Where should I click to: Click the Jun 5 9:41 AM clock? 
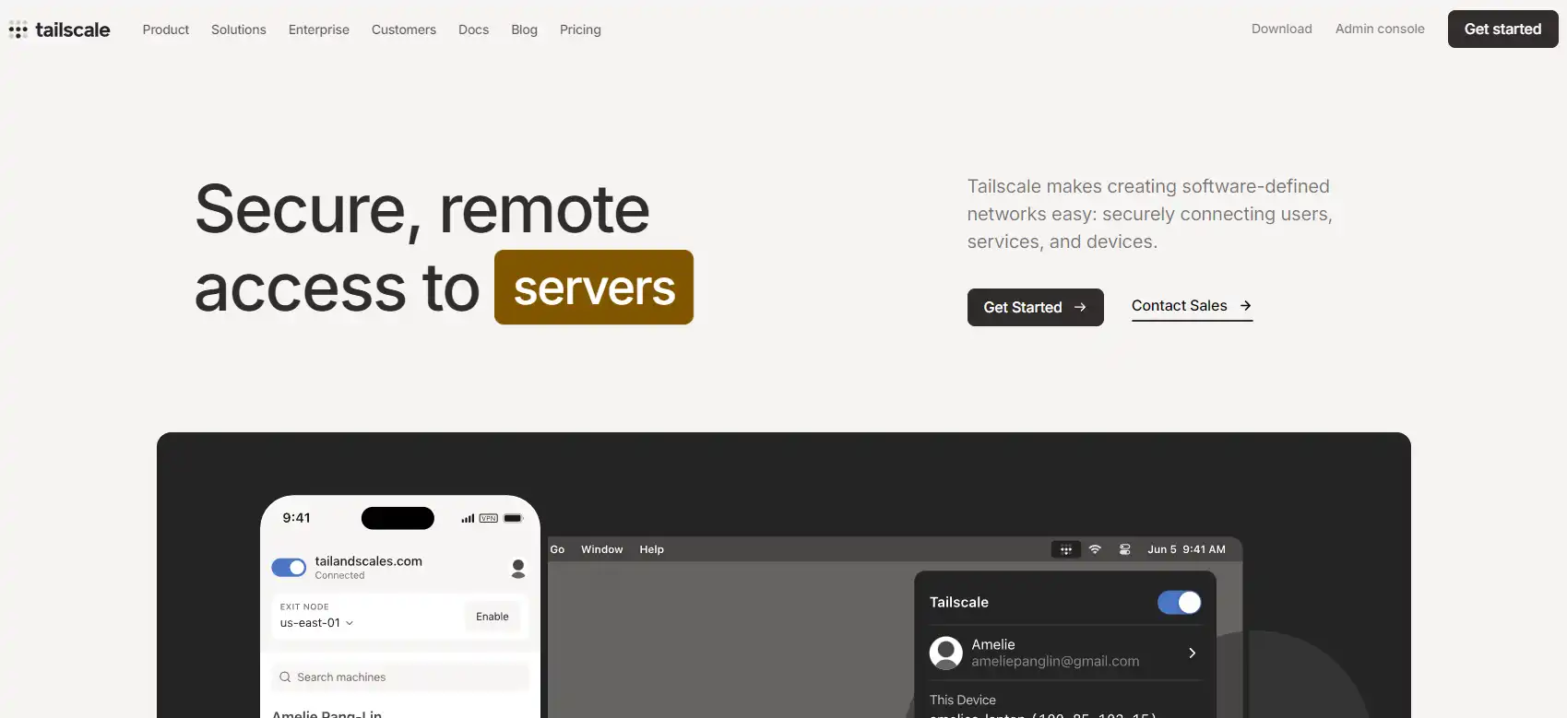(1186, 549)
